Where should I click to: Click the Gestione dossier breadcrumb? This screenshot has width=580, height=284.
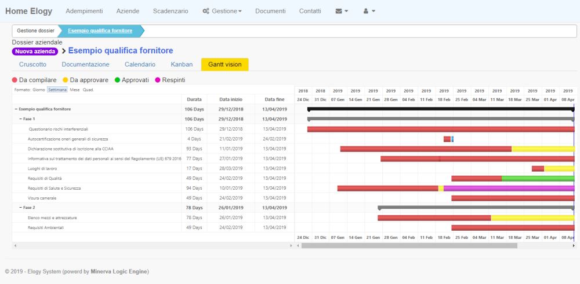(x=35, y=31)
